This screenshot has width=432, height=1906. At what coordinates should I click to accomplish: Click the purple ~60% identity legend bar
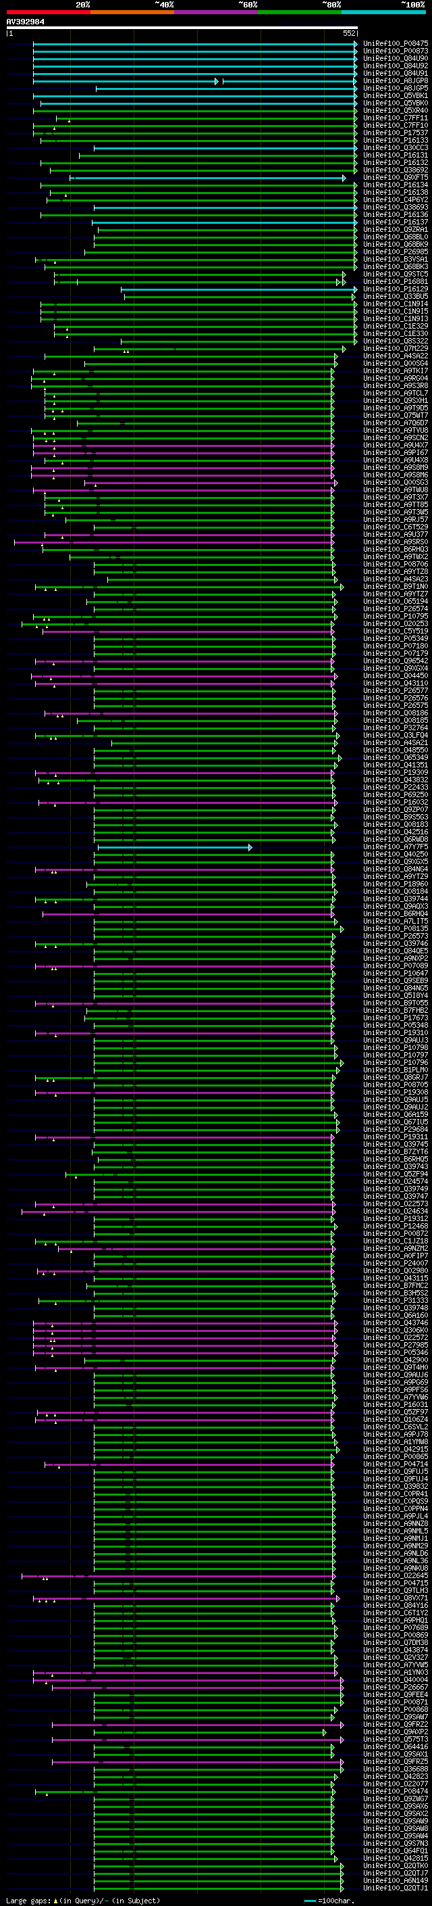point(217,12)
